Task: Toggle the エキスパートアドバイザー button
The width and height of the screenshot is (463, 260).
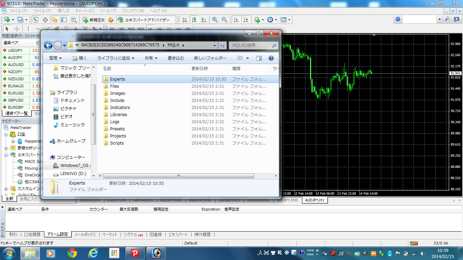Action: click(146, 20)
